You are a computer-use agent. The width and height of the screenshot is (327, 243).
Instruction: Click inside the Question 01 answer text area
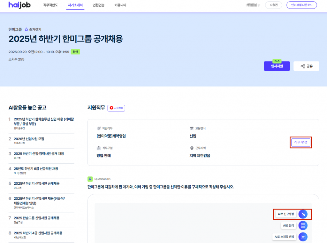click(179, 223)
